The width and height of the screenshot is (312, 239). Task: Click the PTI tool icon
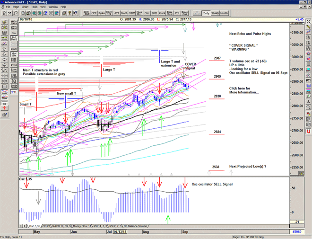tap(308, 81)
